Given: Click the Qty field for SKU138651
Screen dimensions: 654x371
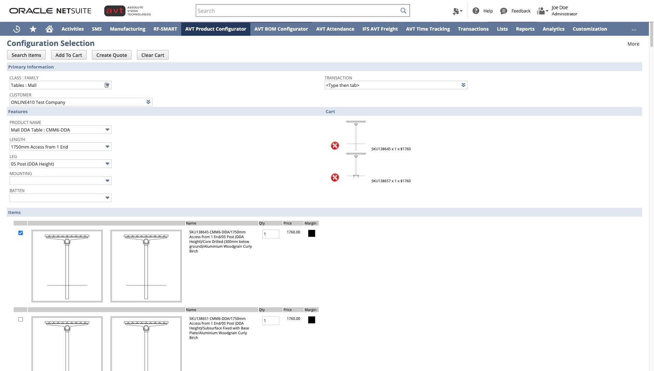Looking at the screenshot, I should click(270, 321).
